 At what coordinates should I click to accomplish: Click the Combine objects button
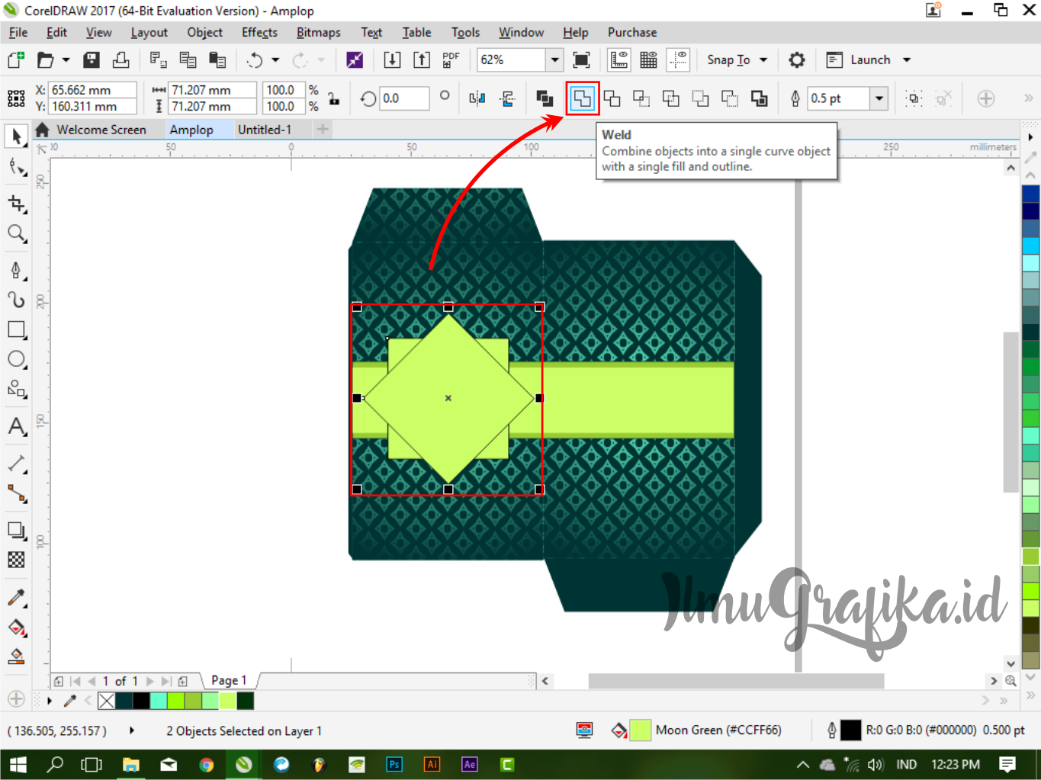click(545, 98)
